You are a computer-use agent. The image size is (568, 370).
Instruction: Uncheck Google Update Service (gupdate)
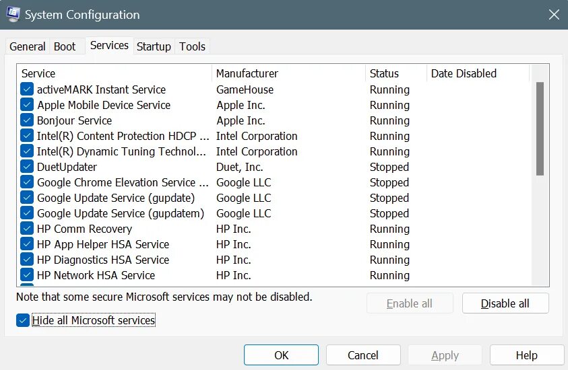[27, 198]
